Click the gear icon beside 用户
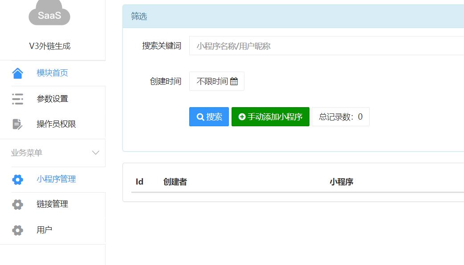Screen dimensions: 464x265 pyautogui.click(x=17, y=230)
